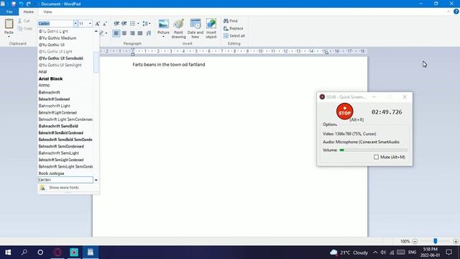Align text to the right
This screenshot has height=259, width=460.
point(132,33)
